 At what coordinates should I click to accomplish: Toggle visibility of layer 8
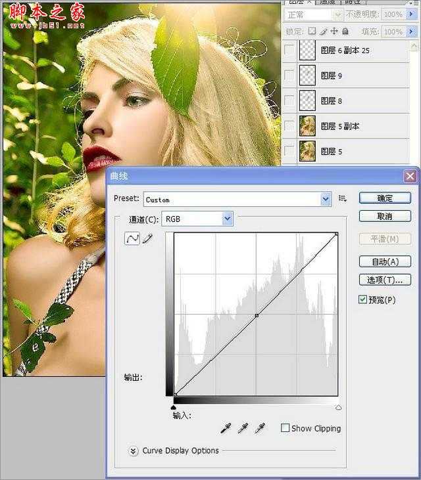click(x=289, y=100)
